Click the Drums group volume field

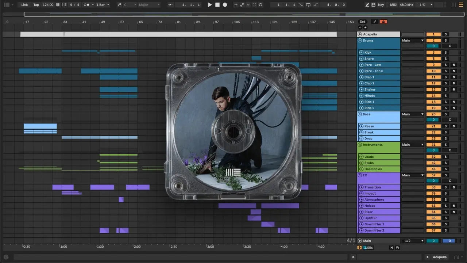pos(433,46)
